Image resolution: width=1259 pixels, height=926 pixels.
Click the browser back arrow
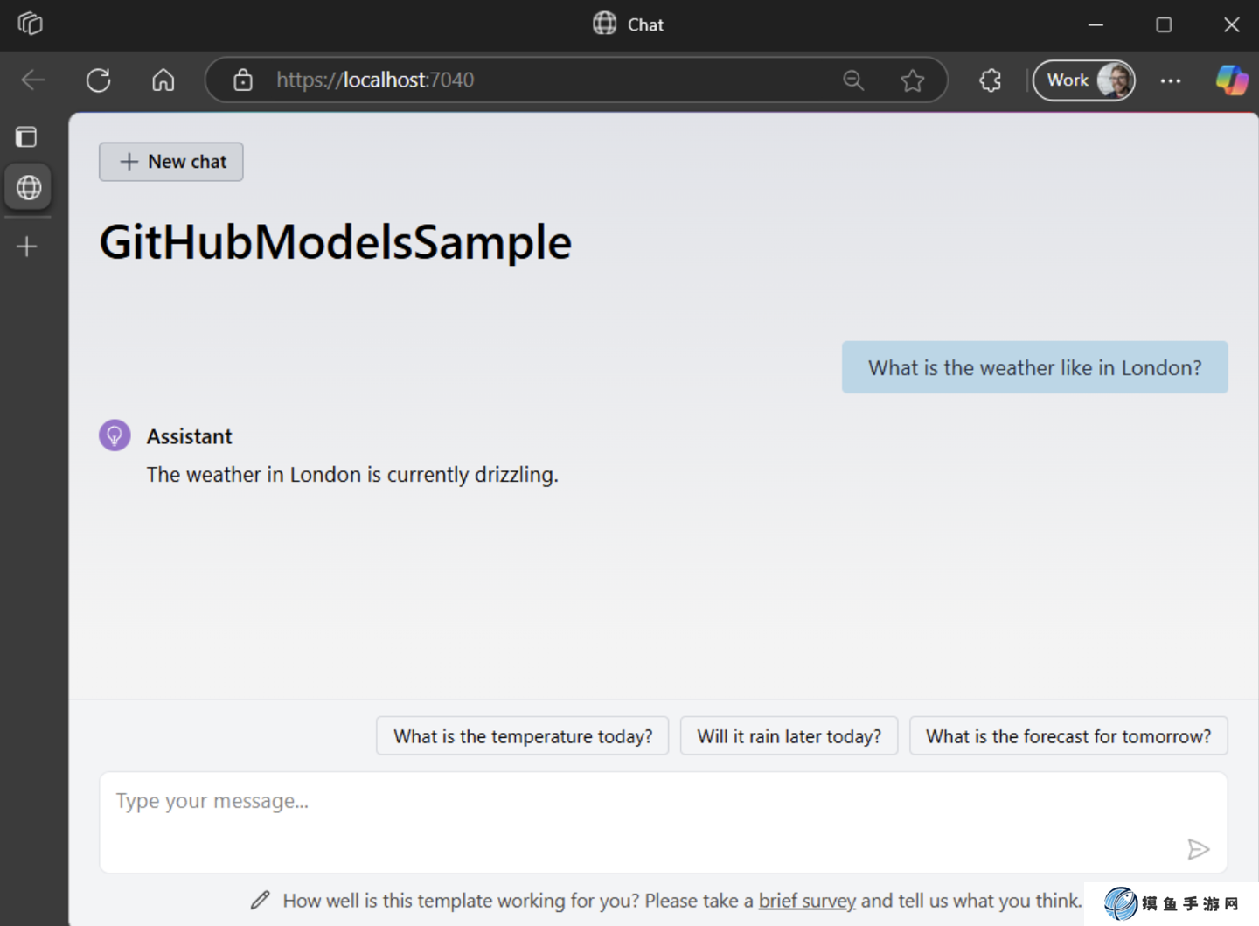pos(33,80)
